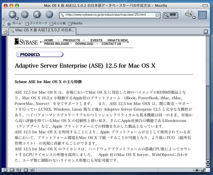Open the Print options dropdown arrow

pos(194,17)
